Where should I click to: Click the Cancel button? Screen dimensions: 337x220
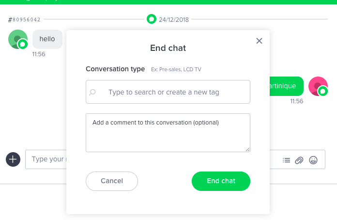click(112, 181)
